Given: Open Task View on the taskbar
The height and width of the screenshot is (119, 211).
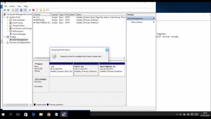Looking at the screenshot, I should coord(18,115).
